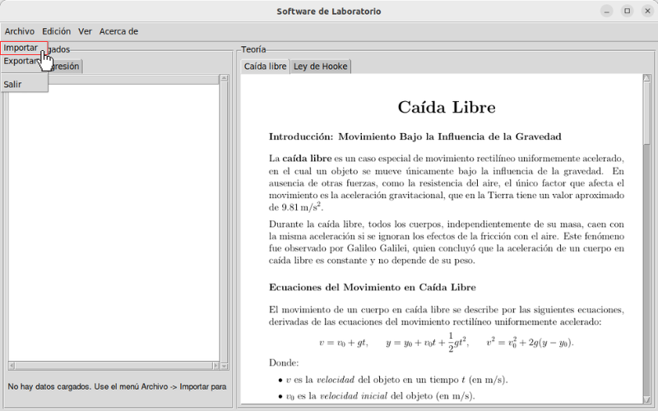The height and width of the screenshot is (411, 658).
Task: Minimize the Software de Laboratorio window
Action: (x=606, y=12)
